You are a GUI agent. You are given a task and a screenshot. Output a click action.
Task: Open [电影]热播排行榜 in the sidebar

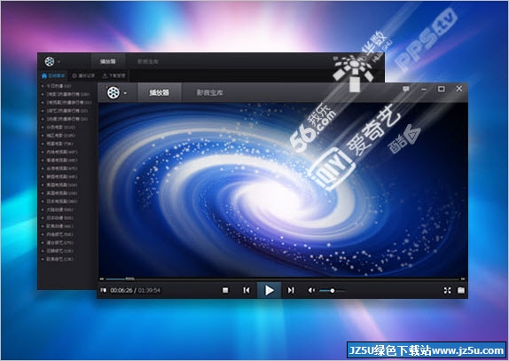coord(66,94)
